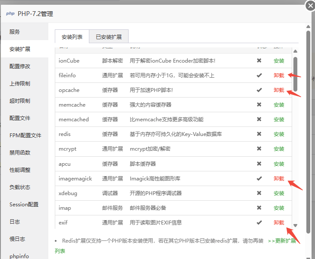View 负载状态 section
The image size is (315, 259).
pos(20,187)
